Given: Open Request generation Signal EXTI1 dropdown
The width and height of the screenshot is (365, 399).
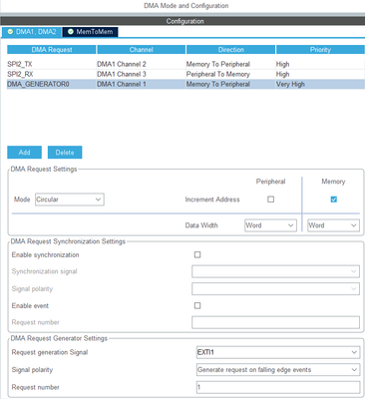Looking at the screenshot, I should pos(278,352).
